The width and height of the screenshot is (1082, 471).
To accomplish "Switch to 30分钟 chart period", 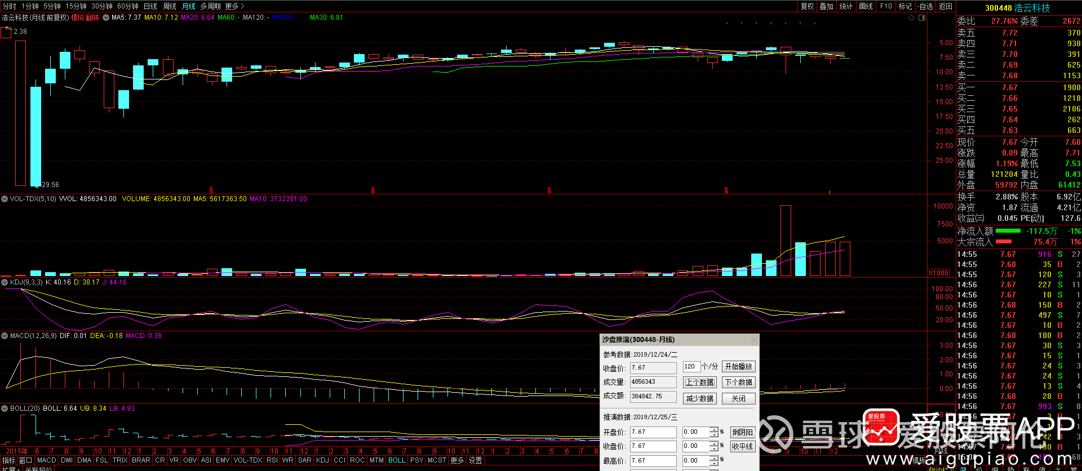I will click(102, 6).
